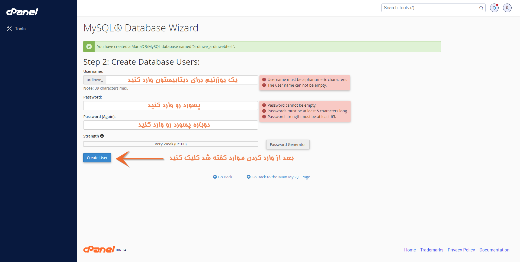This screenshot has height=262, width=520.
Task: Click the password strength meter bar
Action: [171, 144]
